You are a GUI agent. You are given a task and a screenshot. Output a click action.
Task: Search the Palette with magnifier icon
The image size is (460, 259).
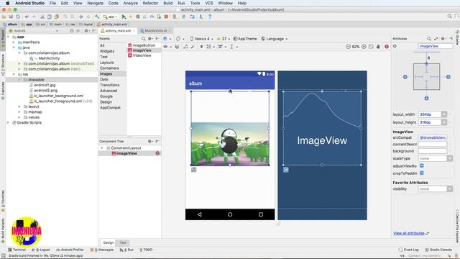tap(144, 39)
